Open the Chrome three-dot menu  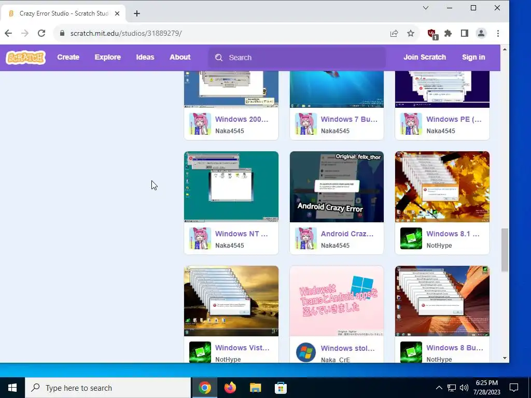pyautogui.click(x=498, y=33)
